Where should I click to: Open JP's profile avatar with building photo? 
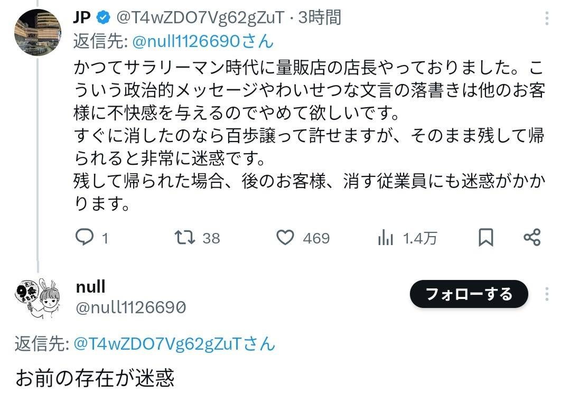pos(38,32)
